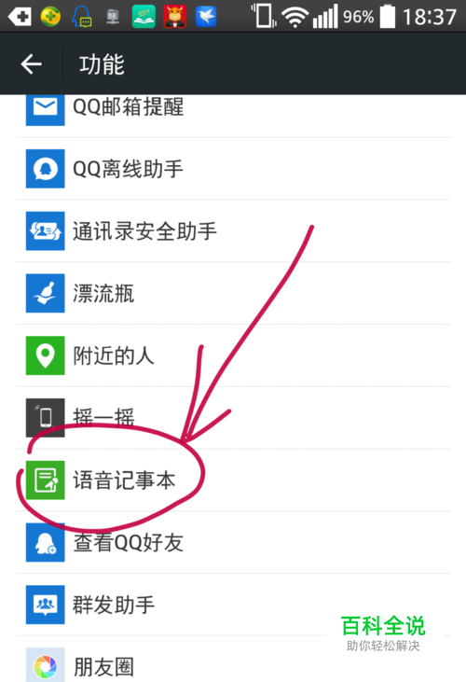The width and height of the screenshot is (466, 682).
Task: Tap the 查看QQ好友 penguin icon
Action: [45, 542]
